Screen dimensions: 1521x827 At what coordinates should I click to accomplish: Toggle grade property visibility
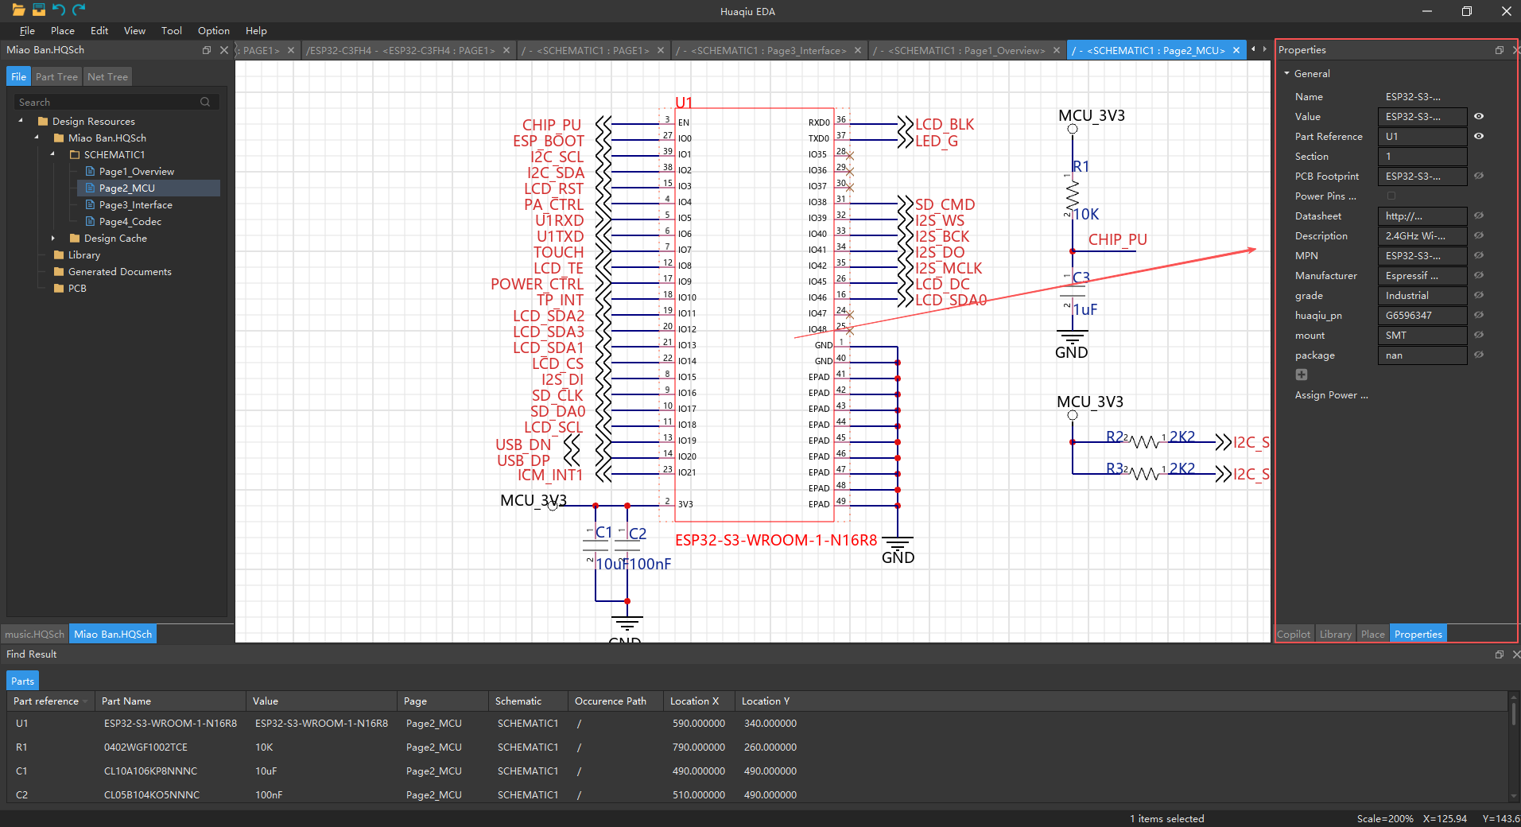click(1479, 295)
